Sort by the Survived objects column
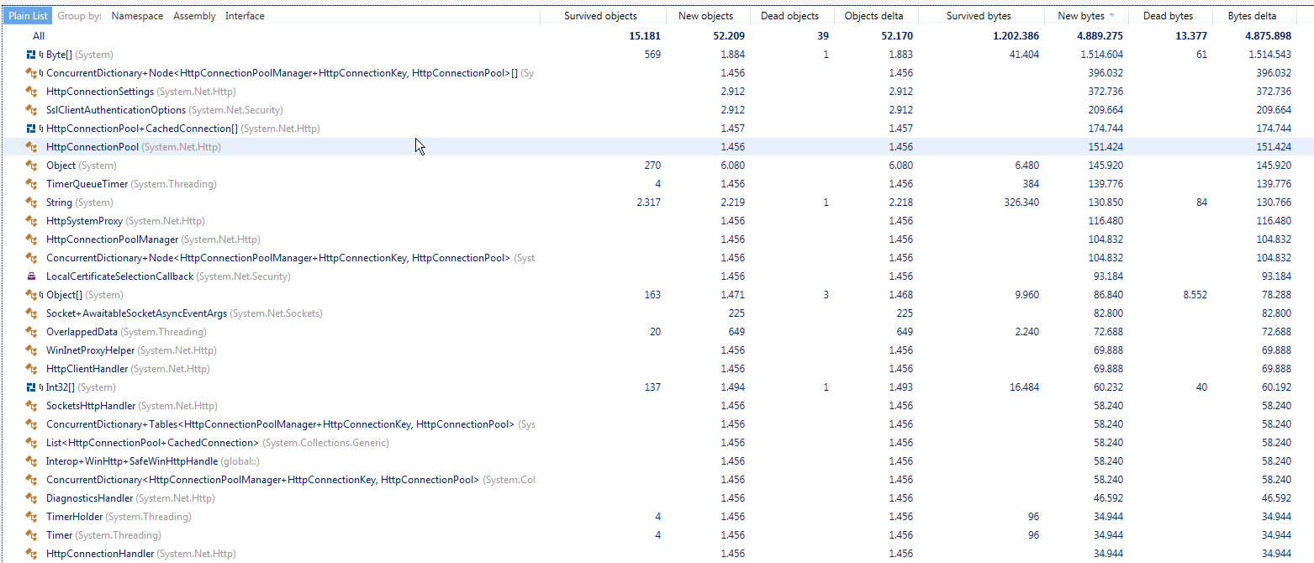 tap(601, 15)
